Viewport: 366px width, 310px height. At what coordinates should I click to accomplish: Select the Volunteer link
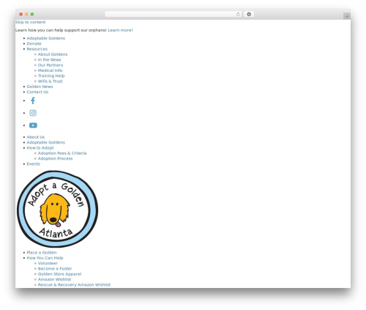(x=48, y=263)
